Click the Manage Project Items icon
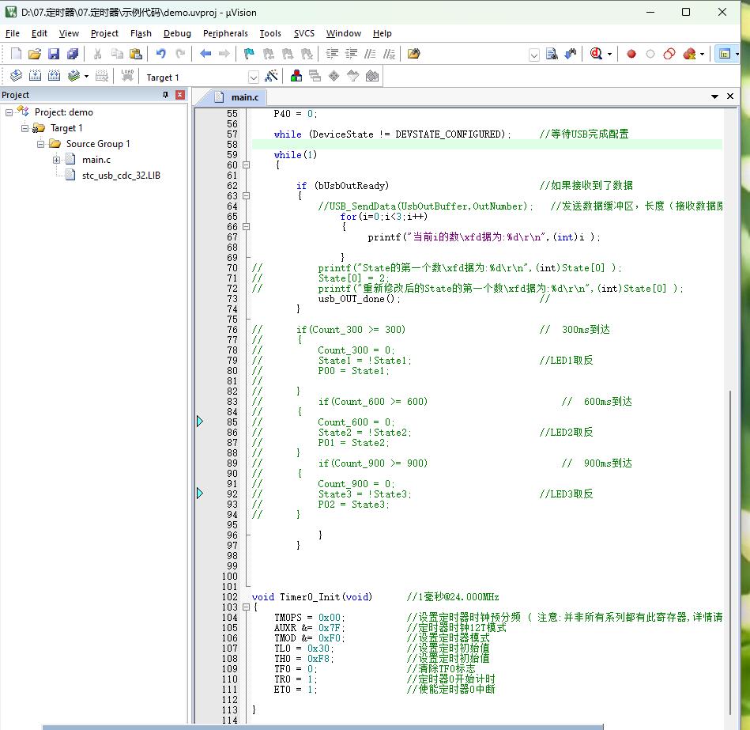 coord(296,77)
